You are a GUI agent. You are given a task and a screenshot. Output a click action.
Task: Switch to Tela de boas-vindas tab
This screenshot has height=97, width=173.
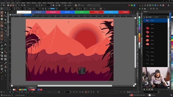(16, 15)
